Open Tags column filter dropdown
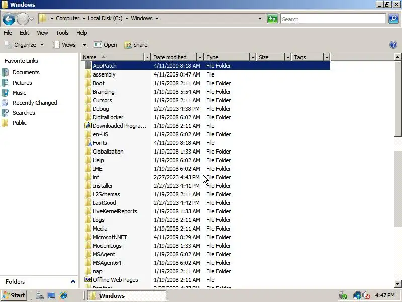 (327, 57)
